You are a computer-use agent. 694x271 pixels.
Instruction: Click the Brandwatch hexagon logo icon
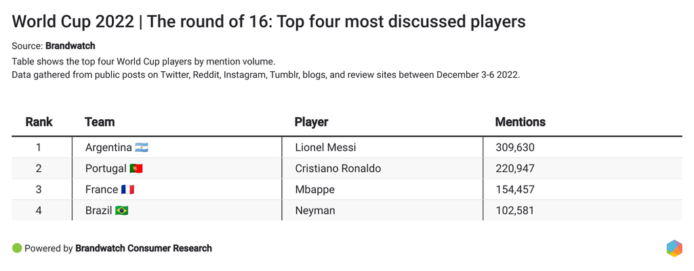coord(674,248)
